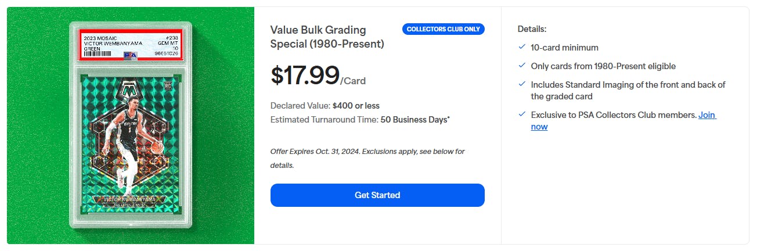Click the PSA logo on the slab label
757x251 pixels.
131,53
